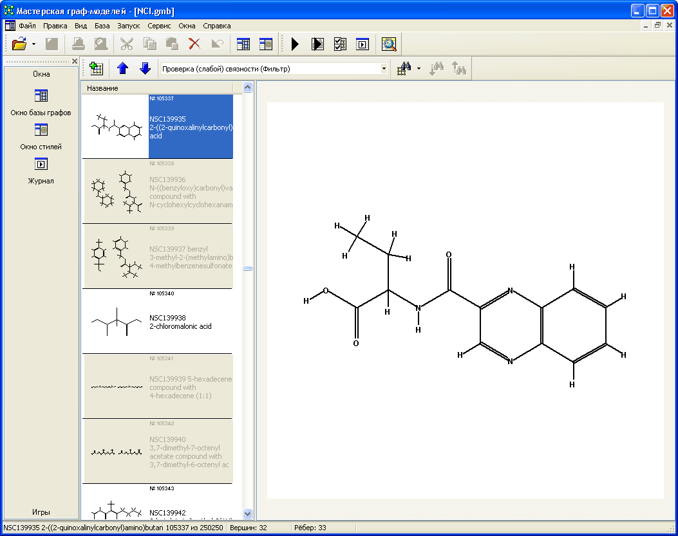Open 'Окно стилей' in the sidebar

pyautogui.click(x=41, y=136)
